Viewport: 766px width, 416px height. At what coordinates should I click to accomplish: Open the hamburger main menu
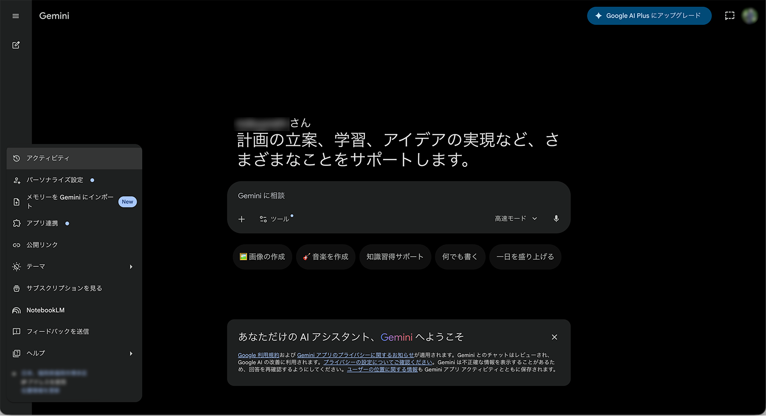click(16, 16)
